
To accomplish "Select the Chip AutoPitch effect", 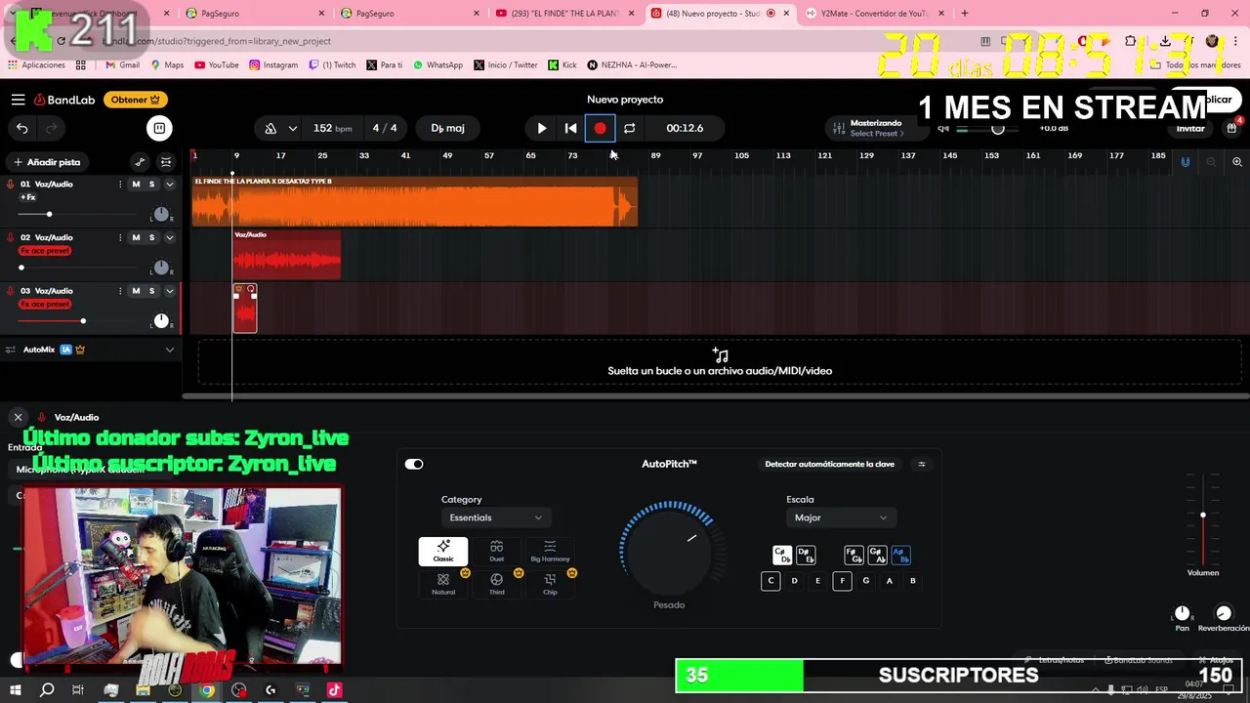I will pyautogui.click(x=550, y=584).
